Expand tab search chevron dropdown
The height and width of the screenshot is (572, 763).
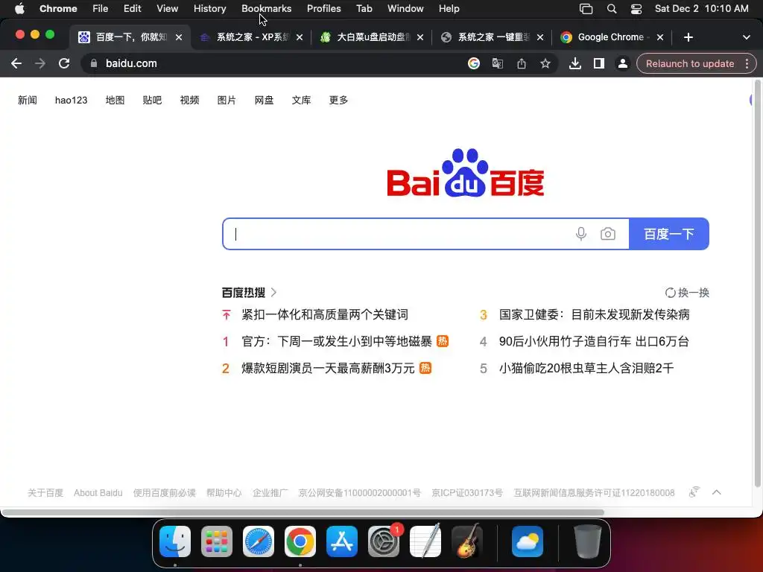click(x=747, y=37)
